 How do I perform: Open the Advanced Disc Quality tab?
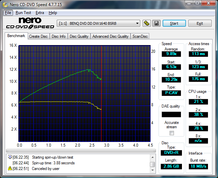tap(110, 36)
